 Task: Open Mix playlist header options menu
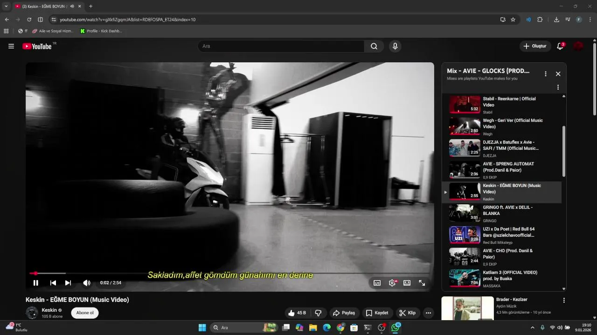tap(545, 74)
